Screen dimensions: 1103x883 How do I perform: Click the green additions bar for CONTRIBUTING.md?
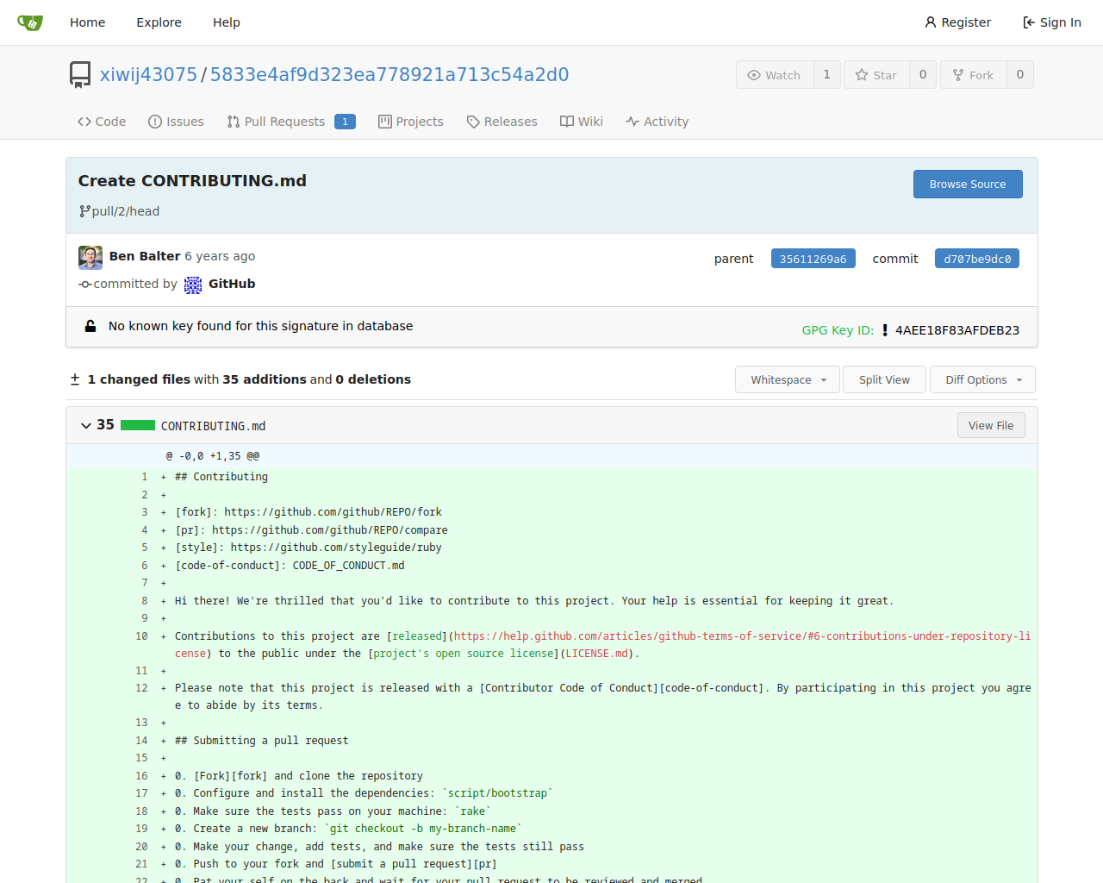(138, 425)
